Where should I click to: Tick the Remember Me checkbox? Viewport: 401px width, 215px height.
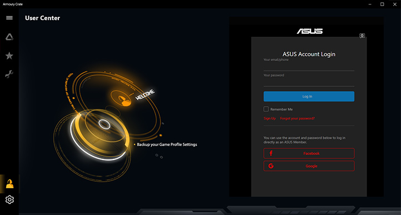(x=266, y=109)
